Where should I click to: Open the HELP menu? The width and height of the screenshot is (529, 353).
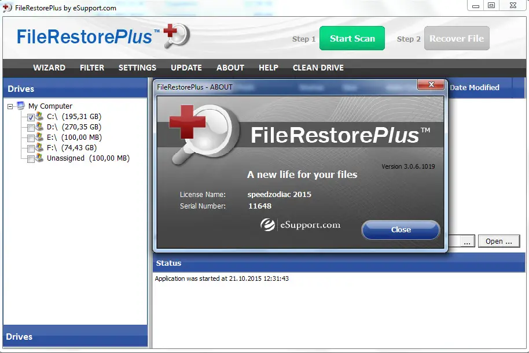click(x=269, y=68)
